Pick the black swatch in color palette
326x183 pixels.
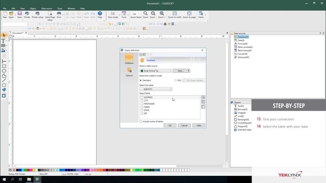(18, 170)
